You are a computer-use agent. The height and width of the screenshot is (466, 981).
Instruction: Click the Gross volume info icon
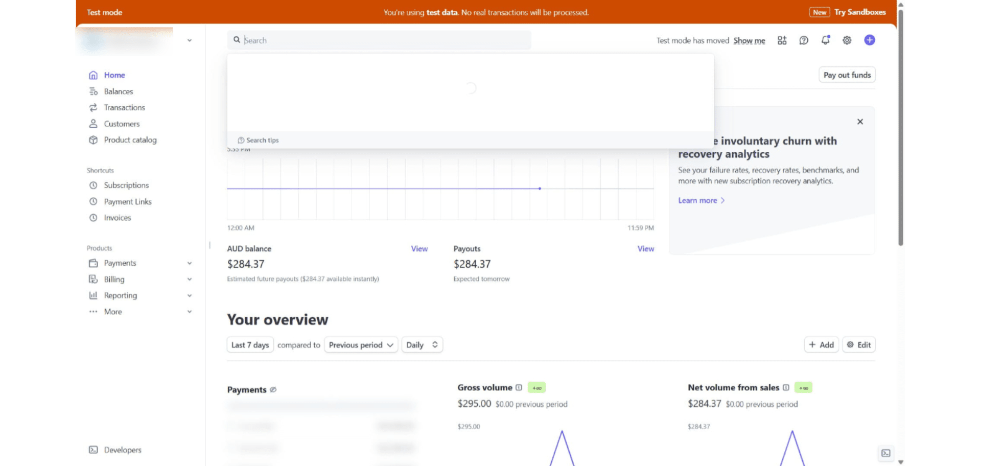[x=519, y=388]
